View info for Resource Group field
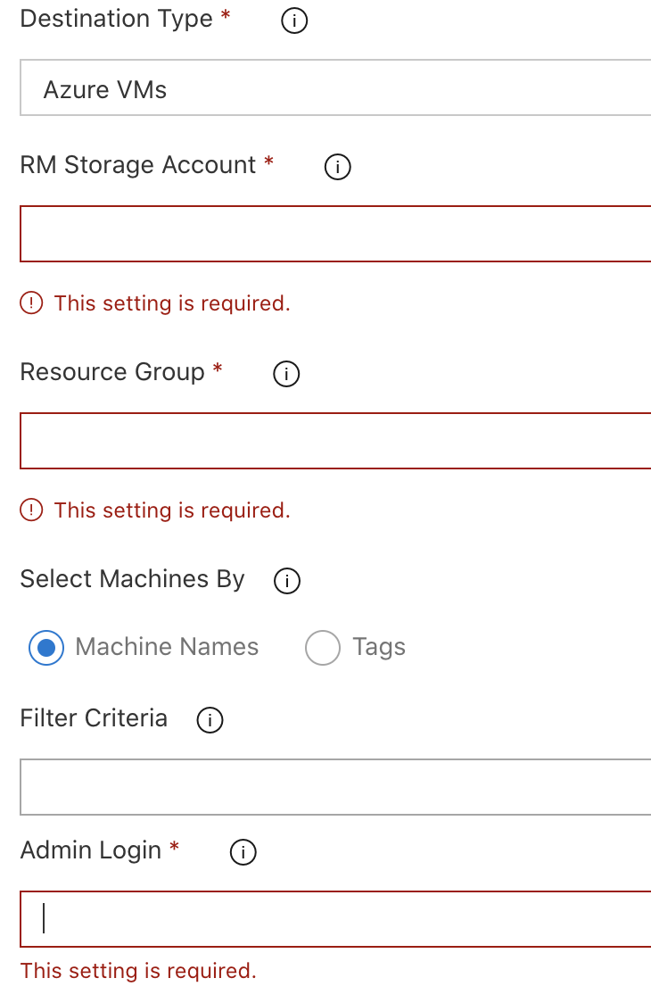The width and height of the screenshot is (651, 1003). [285, 374]
